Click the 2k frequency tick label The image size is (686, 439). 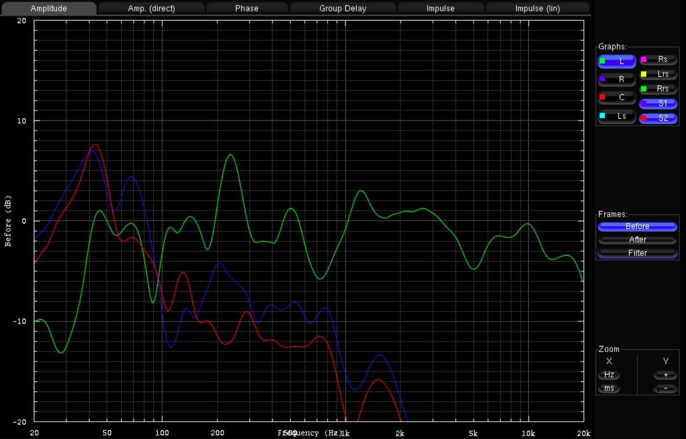[x=400, y=433]
